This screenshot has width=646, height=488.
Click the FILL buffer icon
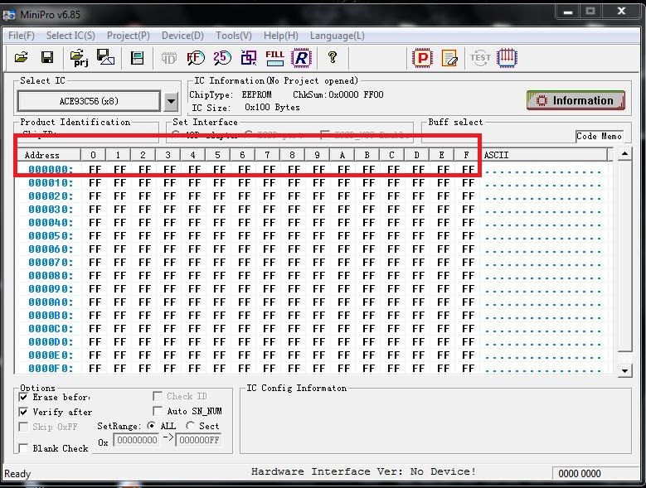274,58
